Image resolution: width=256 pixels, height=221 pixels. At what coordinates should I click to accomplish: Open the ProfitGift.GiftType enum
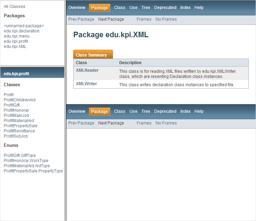[x=20, y=155]
